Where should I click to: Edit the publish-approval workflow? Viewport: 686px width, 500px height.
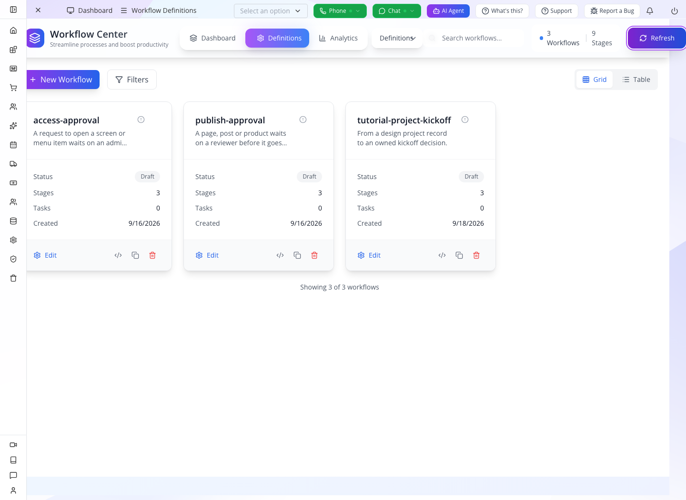207,255
